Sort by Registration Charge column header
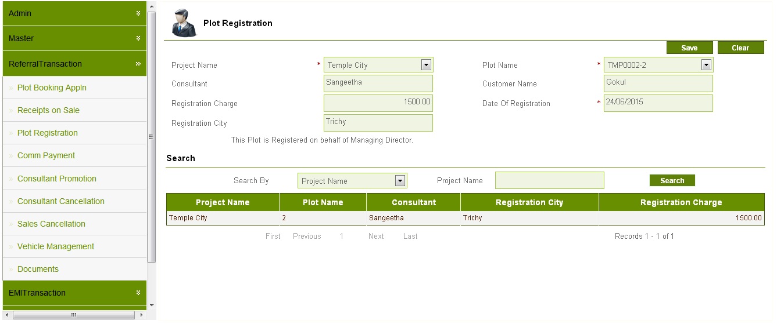The image size is (777, 331). coord(681,202)
